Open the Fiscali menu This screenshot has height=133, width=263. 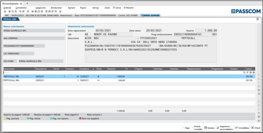83,8
